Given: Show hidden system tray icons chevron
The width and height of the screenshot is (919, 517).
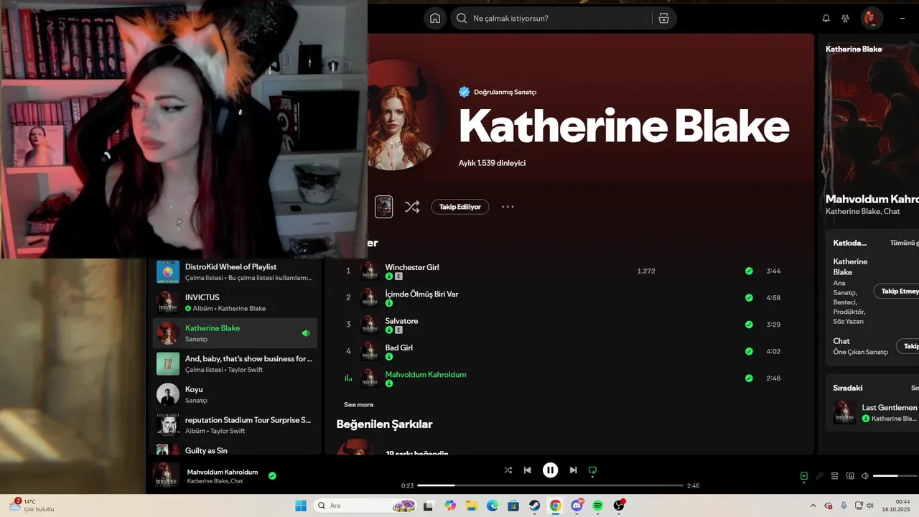Looking at the screenshot, I should (813, 506).
